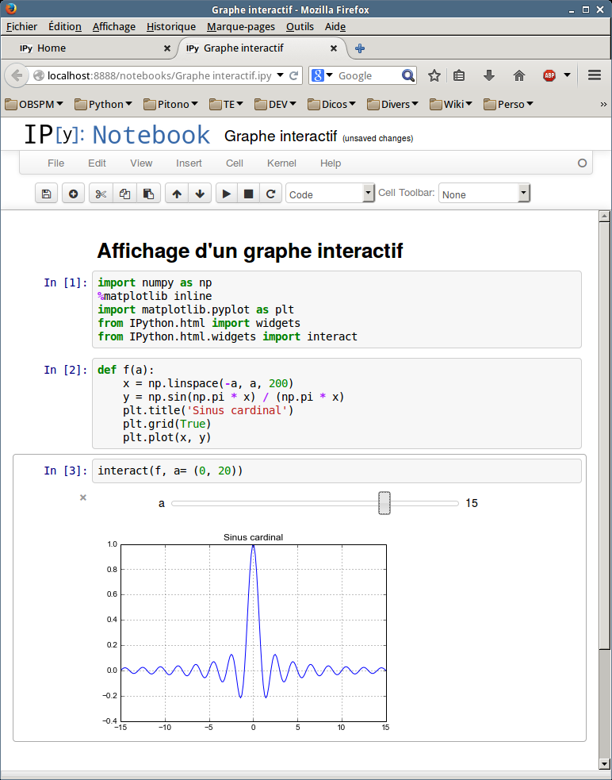
Task: Paste cell using the clipboard icon
Action: coord(148,194)
